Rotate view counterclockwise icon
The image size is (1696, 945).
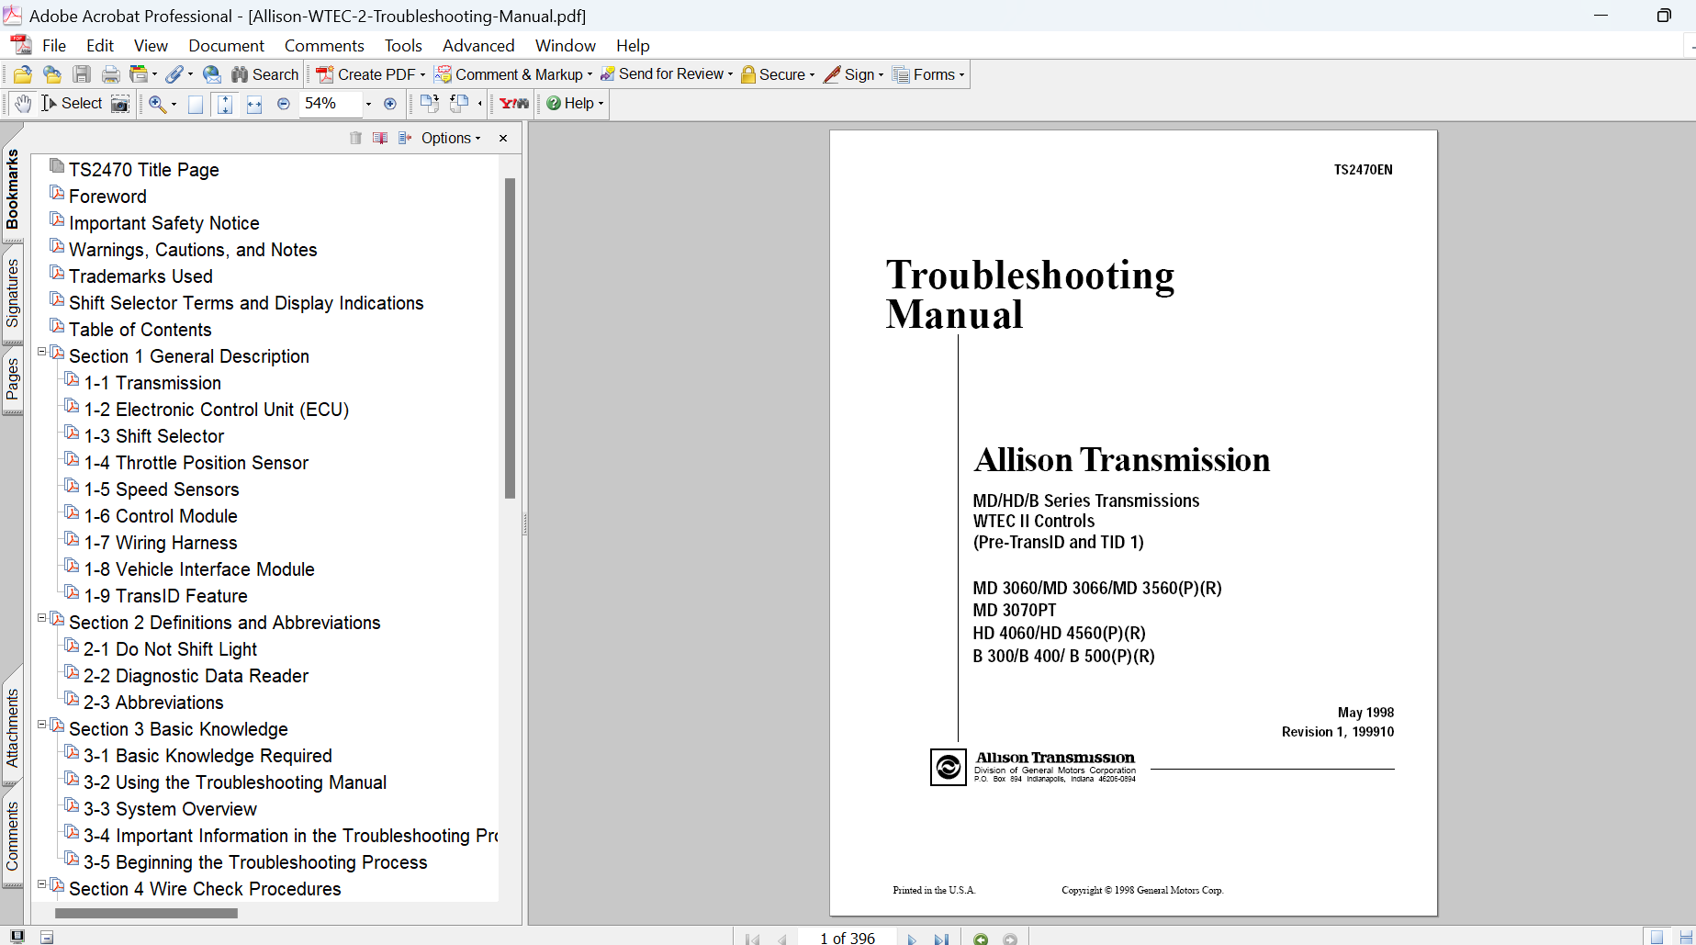[x=459, y=104]
